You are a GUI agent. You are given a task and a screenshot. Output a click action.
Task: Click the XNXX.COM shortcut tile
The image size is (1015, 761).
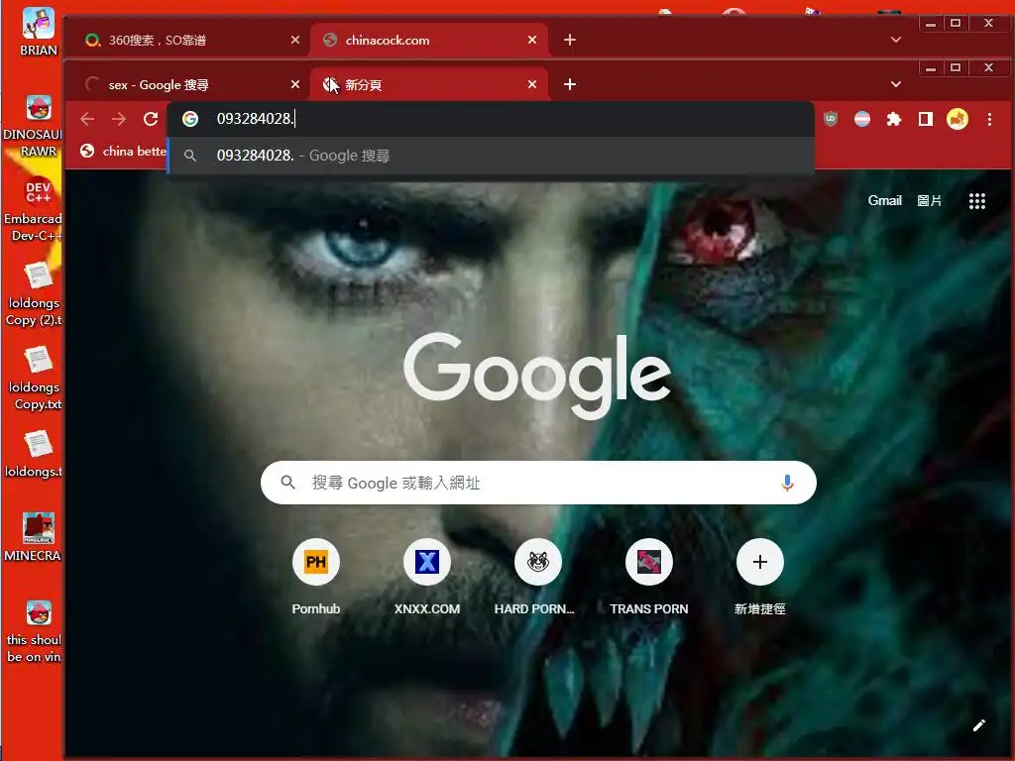[x=427, y=576]
